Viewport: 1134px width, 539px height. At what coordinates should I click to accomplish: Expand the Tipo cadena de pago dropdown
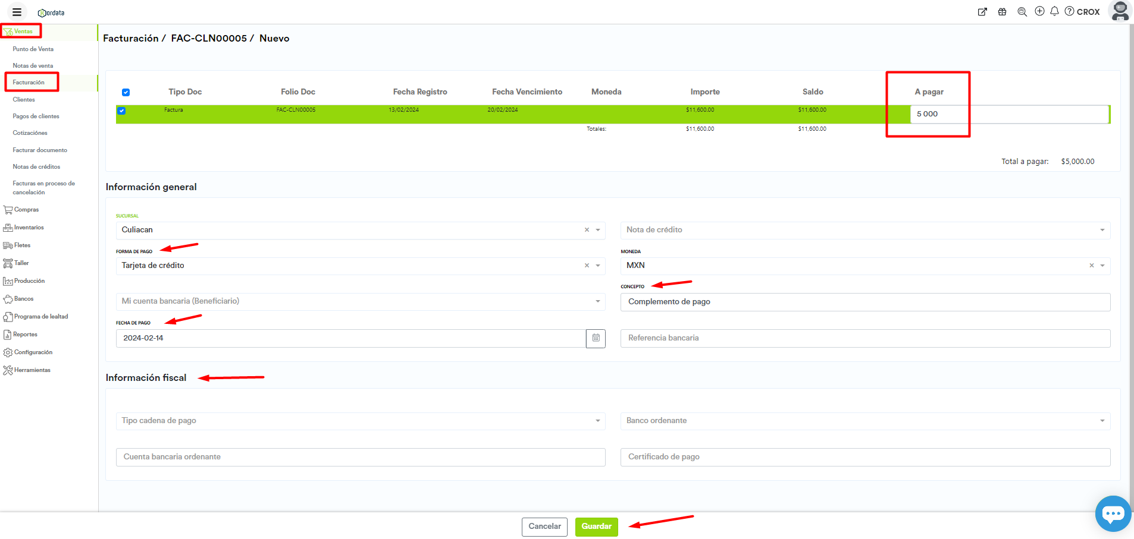click(x=598, y=421)
